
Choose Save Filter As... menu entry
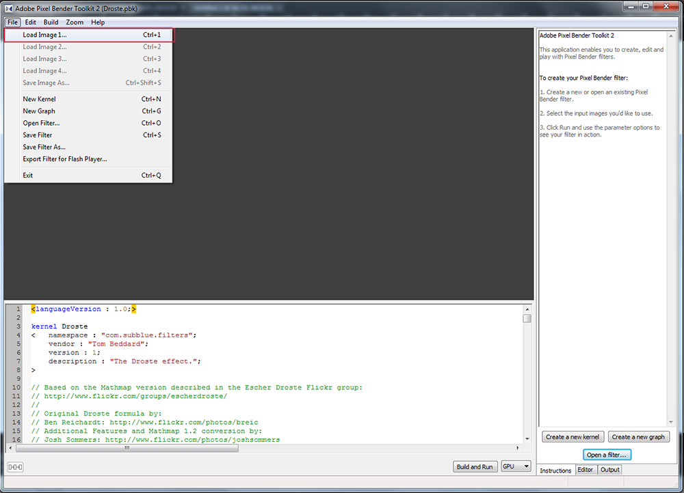[88, 147]
